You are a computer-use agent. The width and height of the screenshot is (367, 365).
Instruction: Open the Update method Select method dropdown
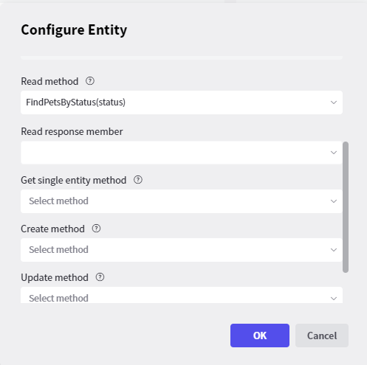182,295
